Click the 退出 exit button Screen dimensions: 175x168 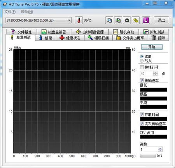coord(161,20)
